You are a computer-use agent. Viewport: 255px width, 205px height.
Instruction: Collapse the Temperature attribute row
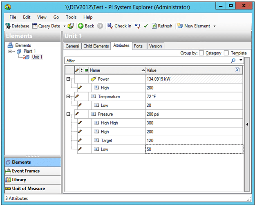tap(68, 97)
